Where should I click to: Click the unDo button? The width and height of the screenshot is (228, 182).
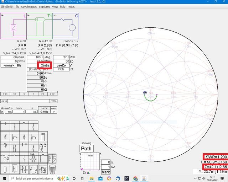[x=4, y=101]
